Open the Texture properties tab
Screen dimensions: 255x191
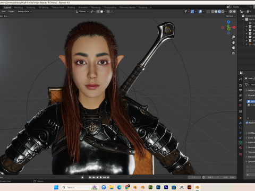[x=240, y=154]
